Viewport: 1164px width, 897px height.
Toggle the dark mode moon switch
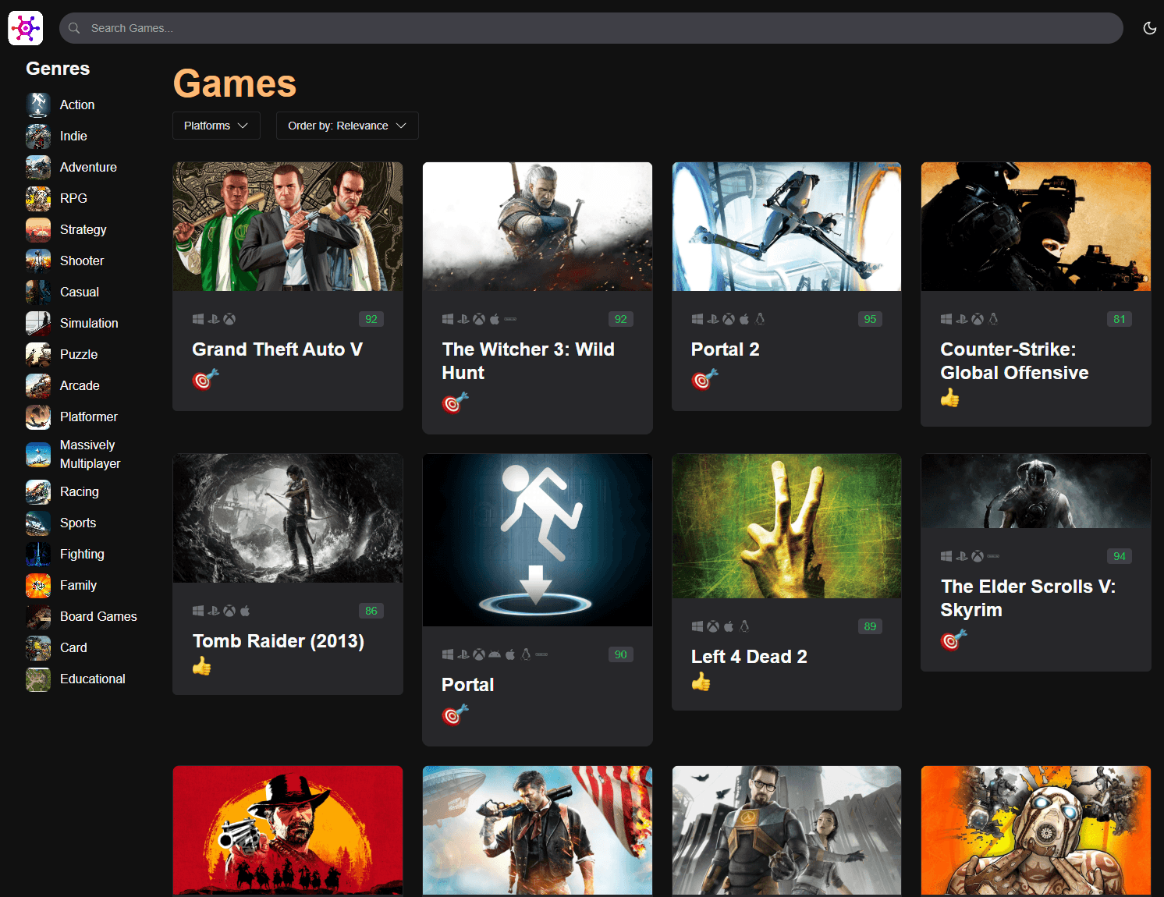[x=1149, y=28]
